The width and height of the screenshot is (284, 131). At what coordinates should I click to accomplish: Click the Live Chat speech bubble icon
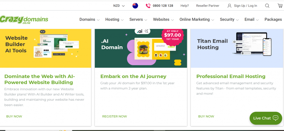(275, 118)
